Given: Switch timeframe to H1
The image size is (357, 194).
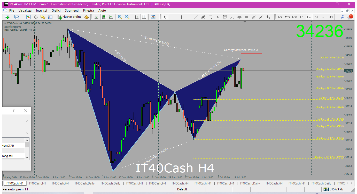Looking at the screenshot, I should point(302,17).
